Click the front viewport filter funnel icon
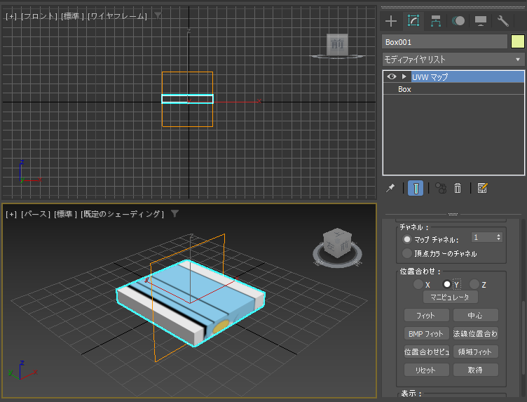This screenshot has width=527, height=402. (x=158, y=15)
